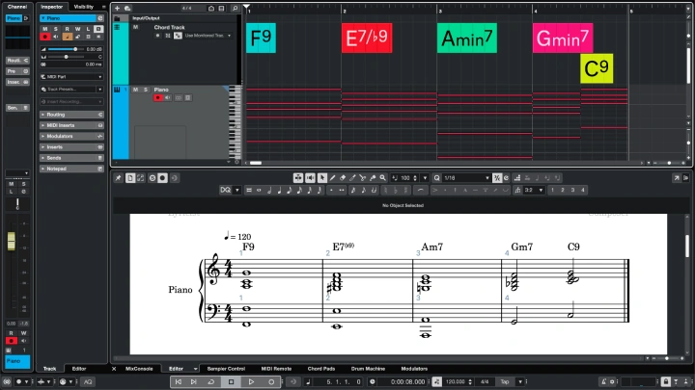Screen dimensions: 695x390
Task: Expand the Inserts inspector section
Action: pyautogui.click(x=71, y=147)
